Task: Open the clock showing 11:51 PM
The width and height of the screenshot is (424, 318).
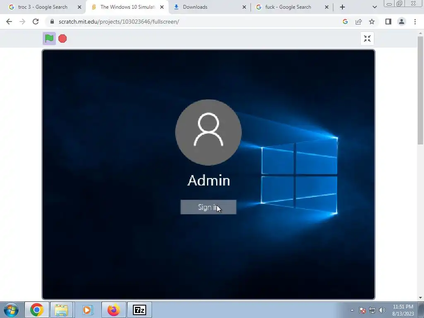Action: 403,310
